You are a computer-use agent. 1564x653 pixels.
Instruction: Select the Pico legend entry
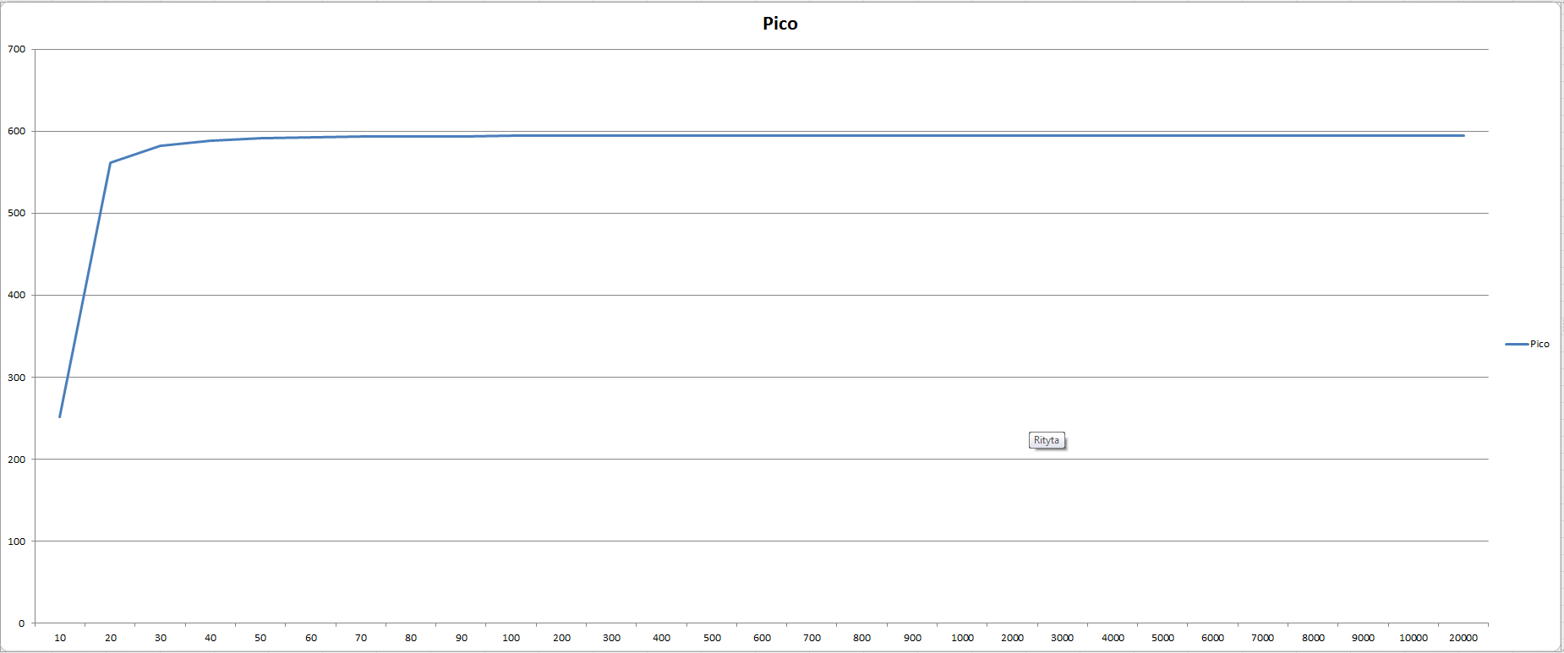[1527, 344]
